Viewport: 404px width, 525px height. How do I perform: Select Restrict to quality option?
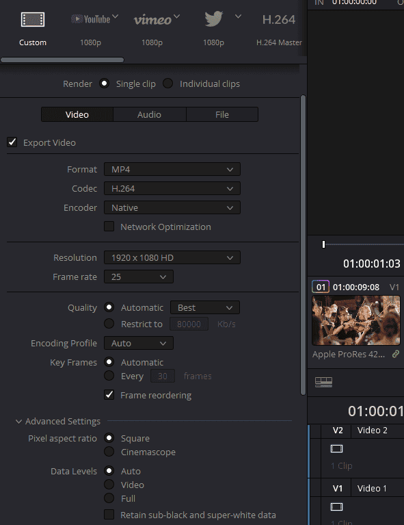point(109,324)
